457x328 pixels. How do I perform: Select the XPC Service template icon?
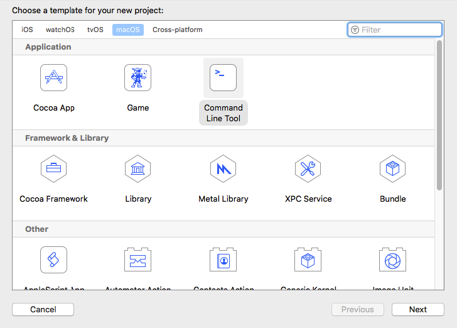308,168
